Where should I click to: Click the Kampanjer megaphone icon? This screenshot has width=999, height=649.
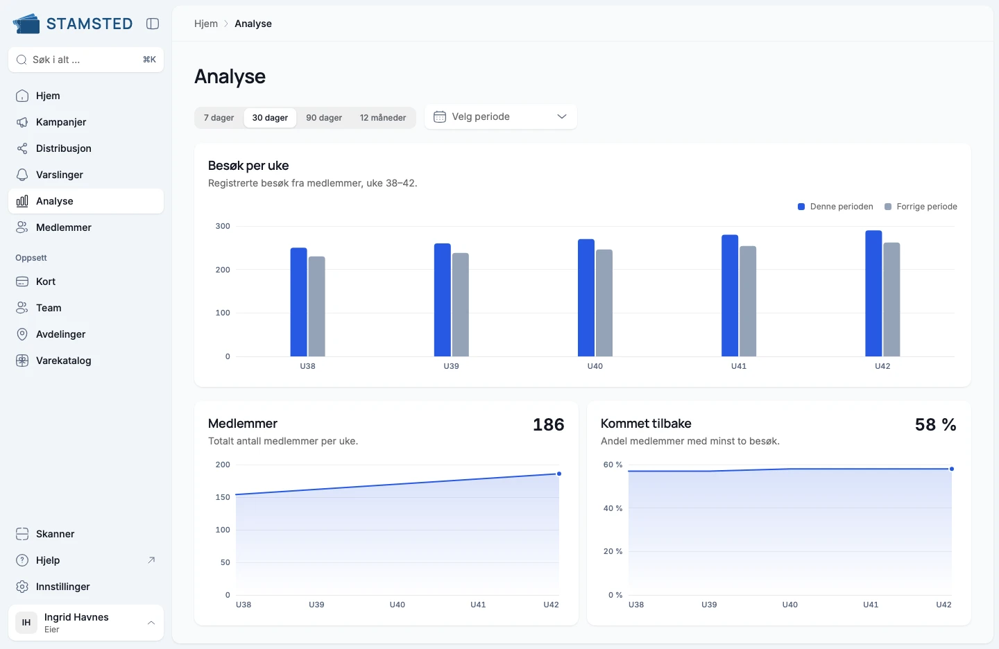[22, 122]
